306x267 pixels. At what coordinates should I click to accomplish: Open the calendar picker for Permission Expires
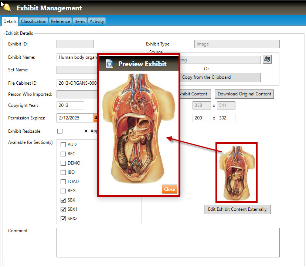96,118
